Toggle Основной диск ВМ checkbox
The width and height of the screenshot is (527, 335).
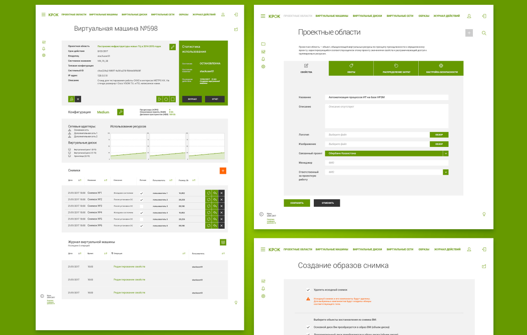pyautogui.click(x=308, y=327)
